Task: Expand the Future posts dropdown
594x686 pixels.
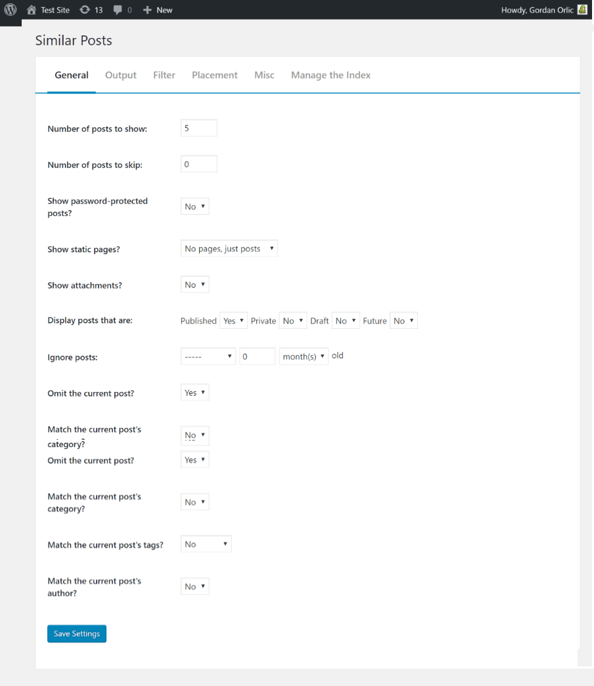Action: pos(403,321)
